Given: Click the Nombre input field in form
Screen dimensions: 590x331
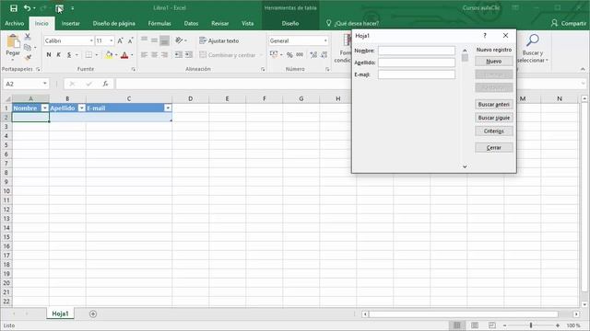Looking at the screenshot, I should click(417, 51).
